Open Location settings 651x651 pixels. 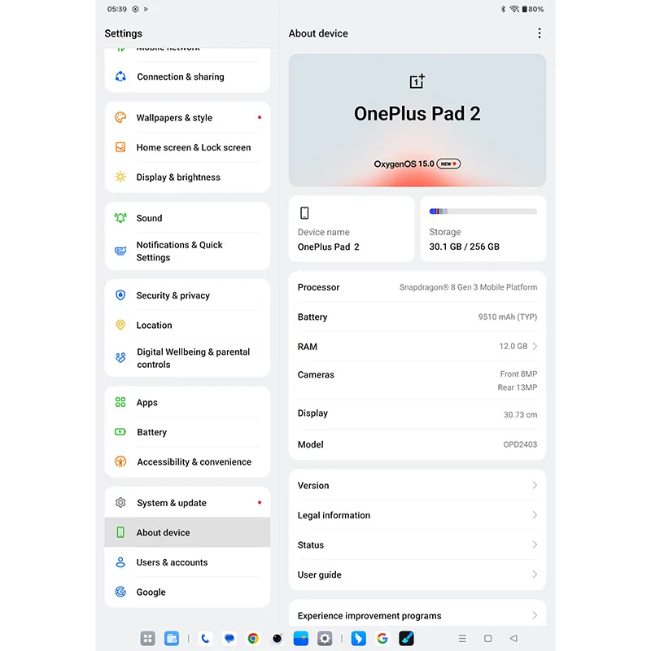(x=187, y=325)
